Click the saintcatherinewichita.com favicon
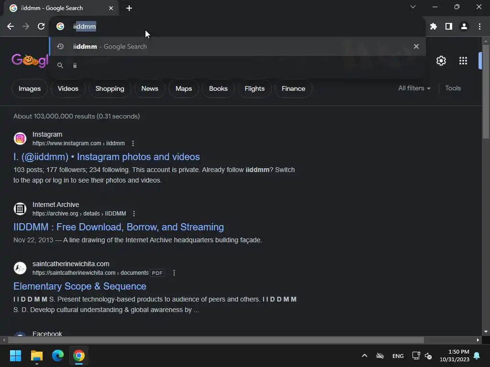The width and height of the screenshot is (490, 367). pyautogui.click(x=20, y=268)
